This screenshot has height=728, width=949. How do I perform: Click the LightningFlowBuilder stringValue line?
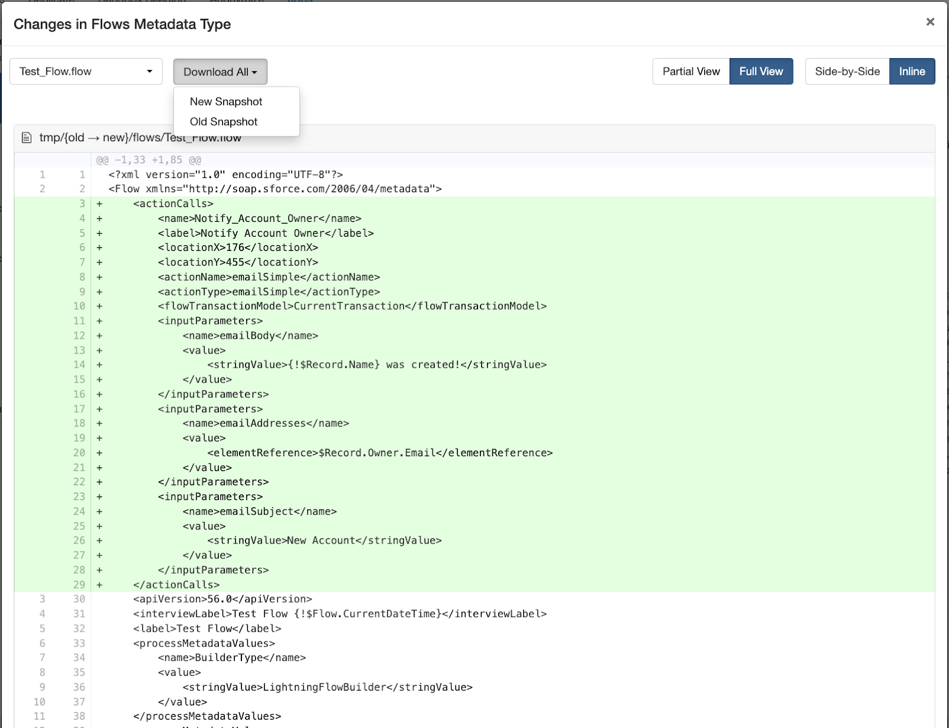(327, 687)
